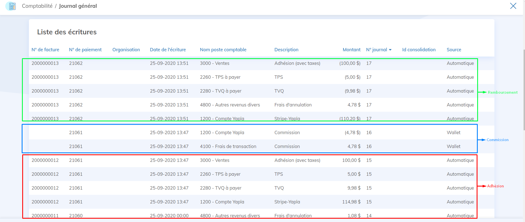Sort by Id consolidation column
This screenshot has height=222, width=525.
pos(419,50)
